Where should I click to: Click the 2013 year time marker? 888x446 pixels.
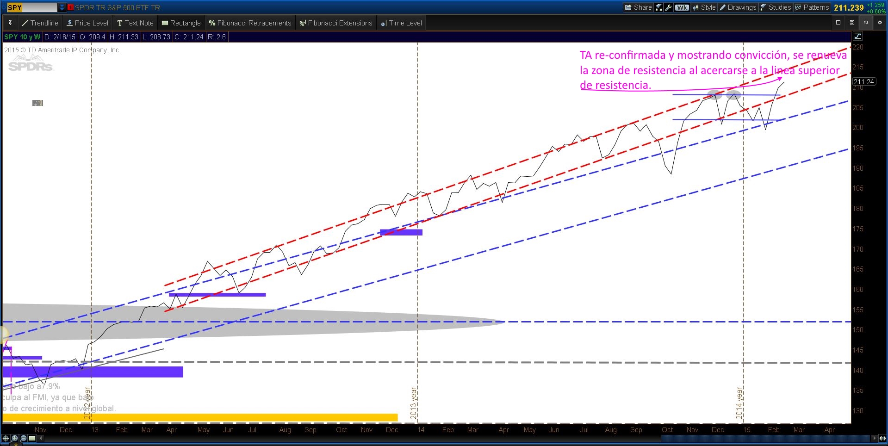click(x=414, y=403)
